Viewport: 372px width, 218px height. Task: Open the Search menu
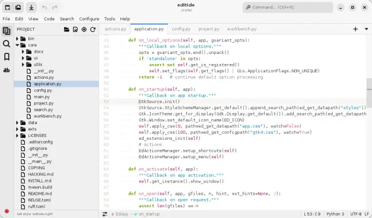point(67,19)
